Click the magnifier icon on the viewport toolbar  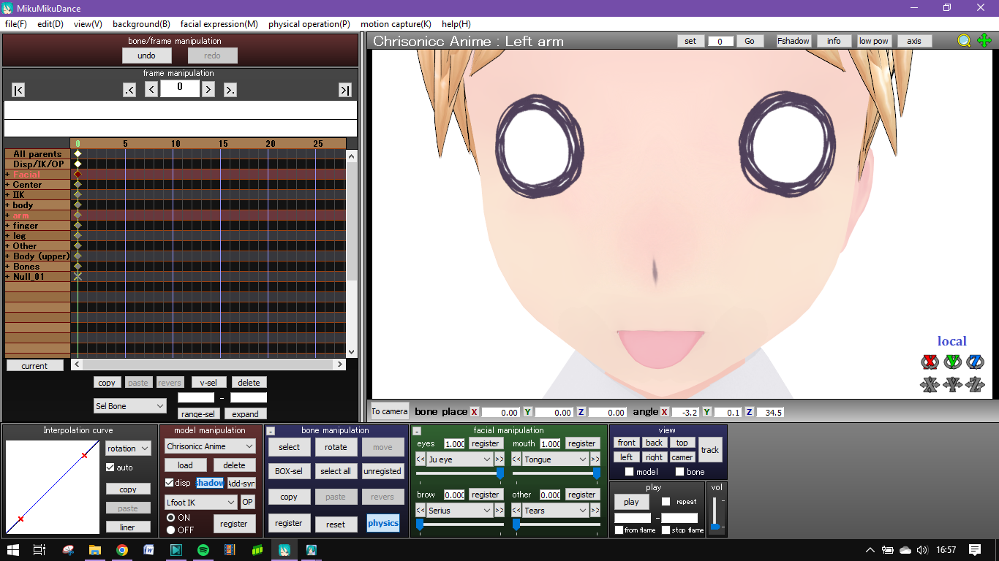coord(964,41)
